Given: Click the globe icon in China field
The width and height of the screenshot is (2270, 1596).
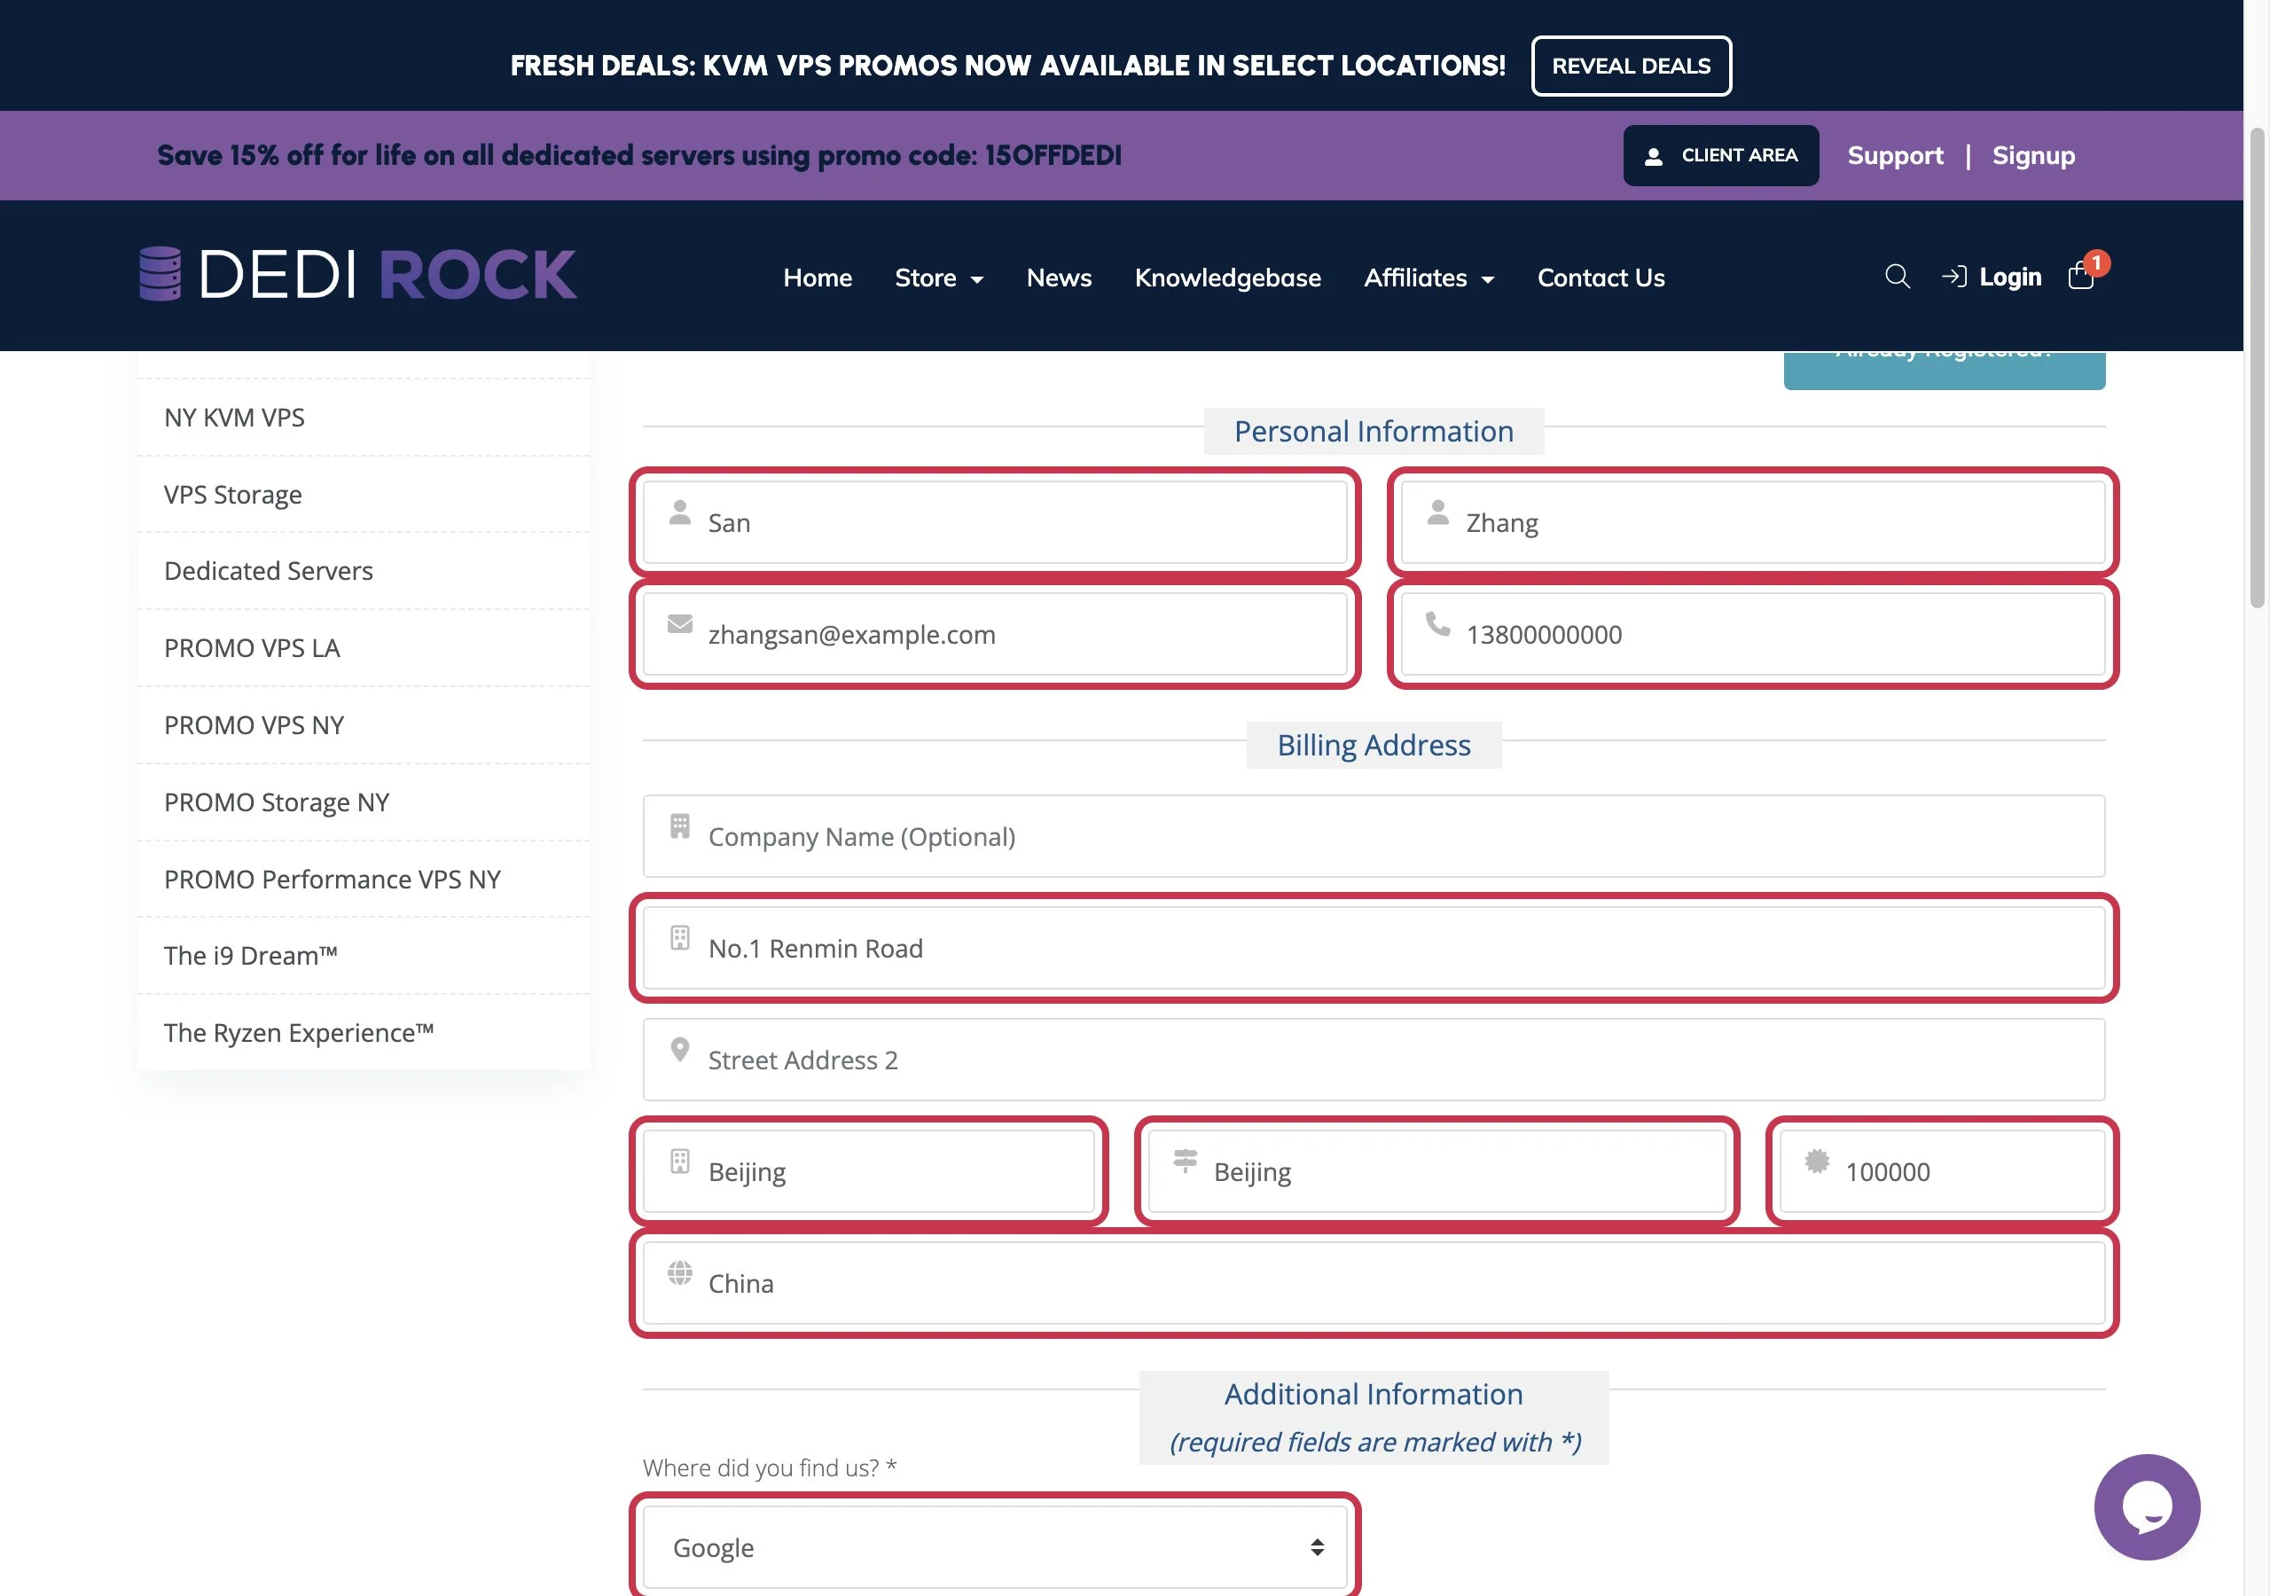Looking at the screenshot, I should coord(679,1272).
